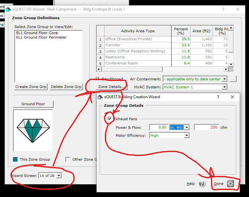Click the table scroll up arrow

(231, 28)
